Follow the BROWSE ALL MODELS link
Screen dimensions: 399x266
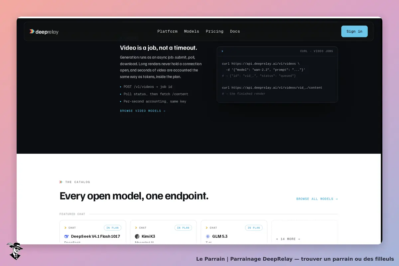pyautogui.click(x=317, y=199)
